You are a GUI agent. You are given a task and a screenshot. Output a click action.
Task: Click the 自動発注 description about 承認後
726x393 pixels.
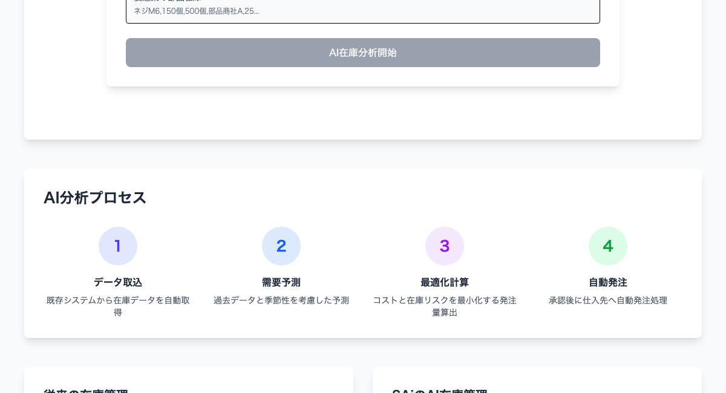(x=608, y=300)
